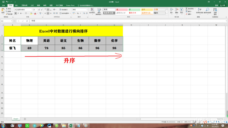Toggle Bold formatting button
The width and height of the screenshot is (228, 128).
click(x=16, y=13)
